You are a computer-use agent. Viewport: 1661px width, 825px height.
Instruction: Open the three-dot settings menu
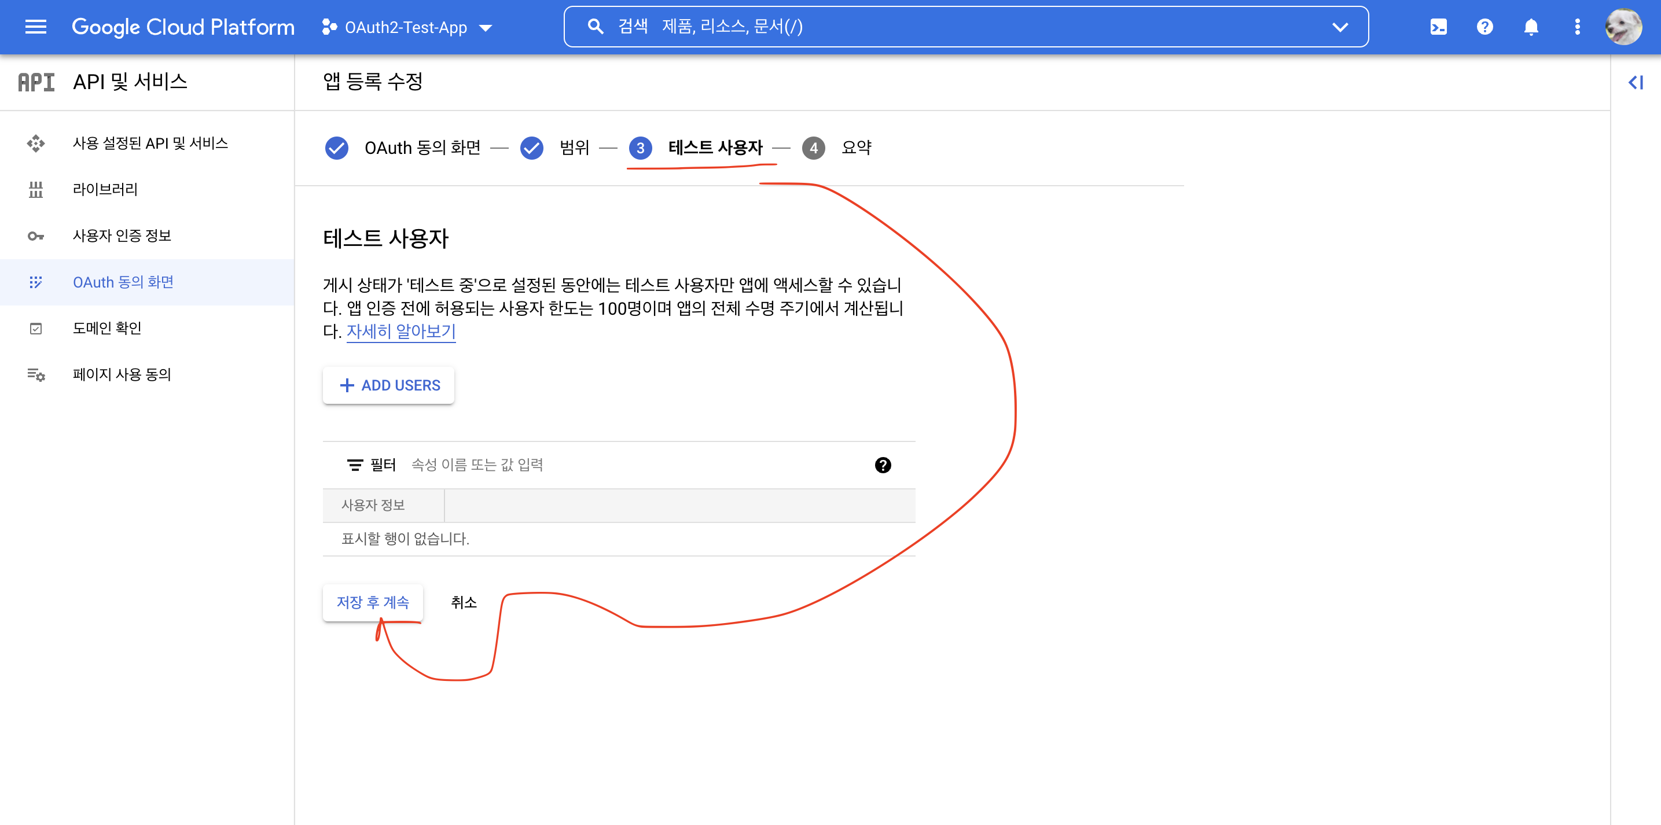click(x=1577, y=27)
